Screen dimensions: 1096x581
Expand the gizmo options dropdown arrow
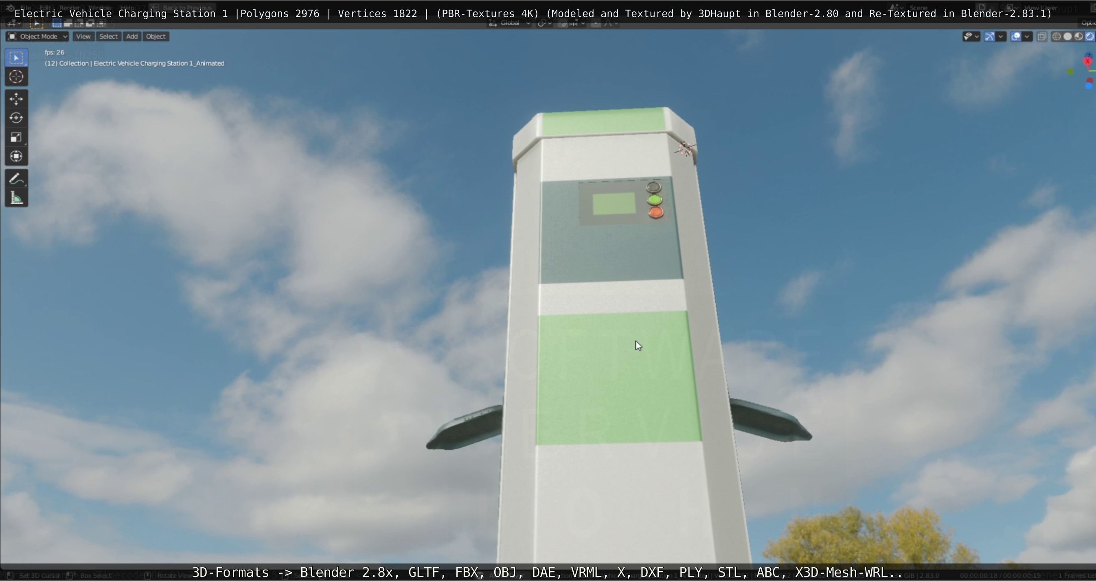tap(1001, 37)
